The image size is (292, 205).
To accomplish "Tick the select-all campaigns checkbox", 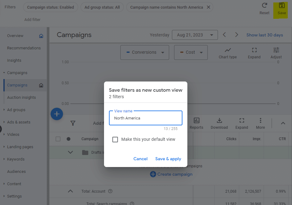I will click(58, 139).
